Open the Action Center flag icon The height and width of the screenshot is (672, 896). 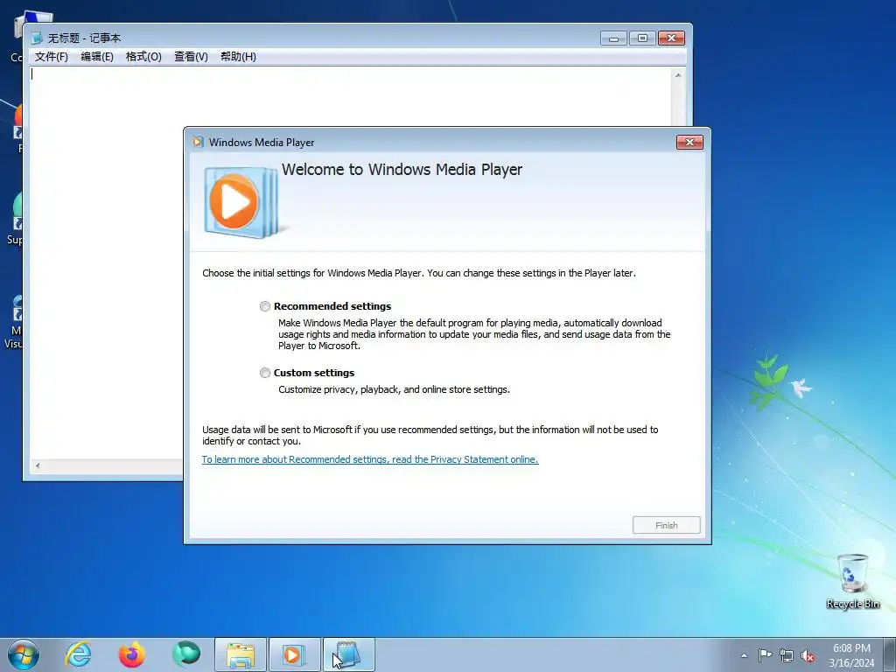pos(765,655)
